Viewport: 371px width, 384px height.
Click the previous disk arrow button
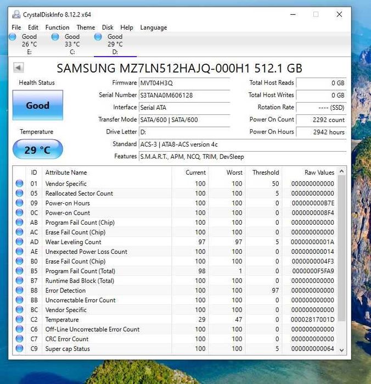[18, 68]
